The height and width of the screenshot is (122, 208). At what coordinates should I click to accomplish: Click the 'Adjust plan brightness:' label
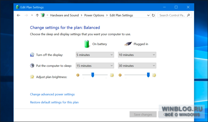coord(52,77)
